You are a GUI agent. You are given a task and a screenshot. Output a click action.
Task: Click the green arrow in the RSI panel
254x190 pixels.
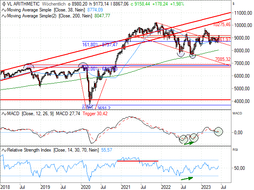coord(187,179)
